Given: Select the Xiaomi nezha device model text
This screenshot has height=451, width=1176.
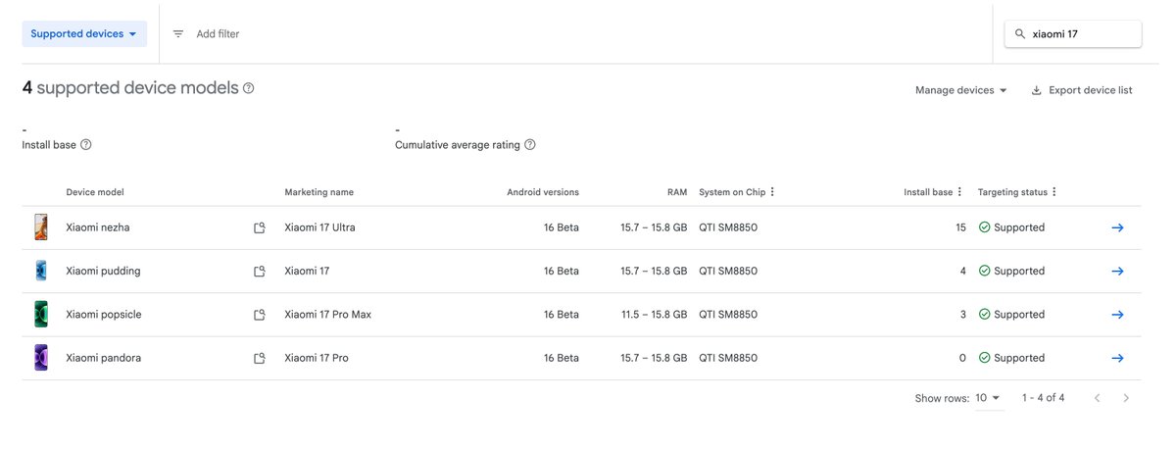Looking at the screenshot, I should [98, 227].
